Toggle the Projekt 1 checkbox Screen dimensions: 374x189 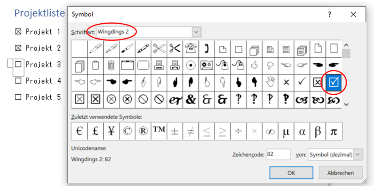pos(18,32)
